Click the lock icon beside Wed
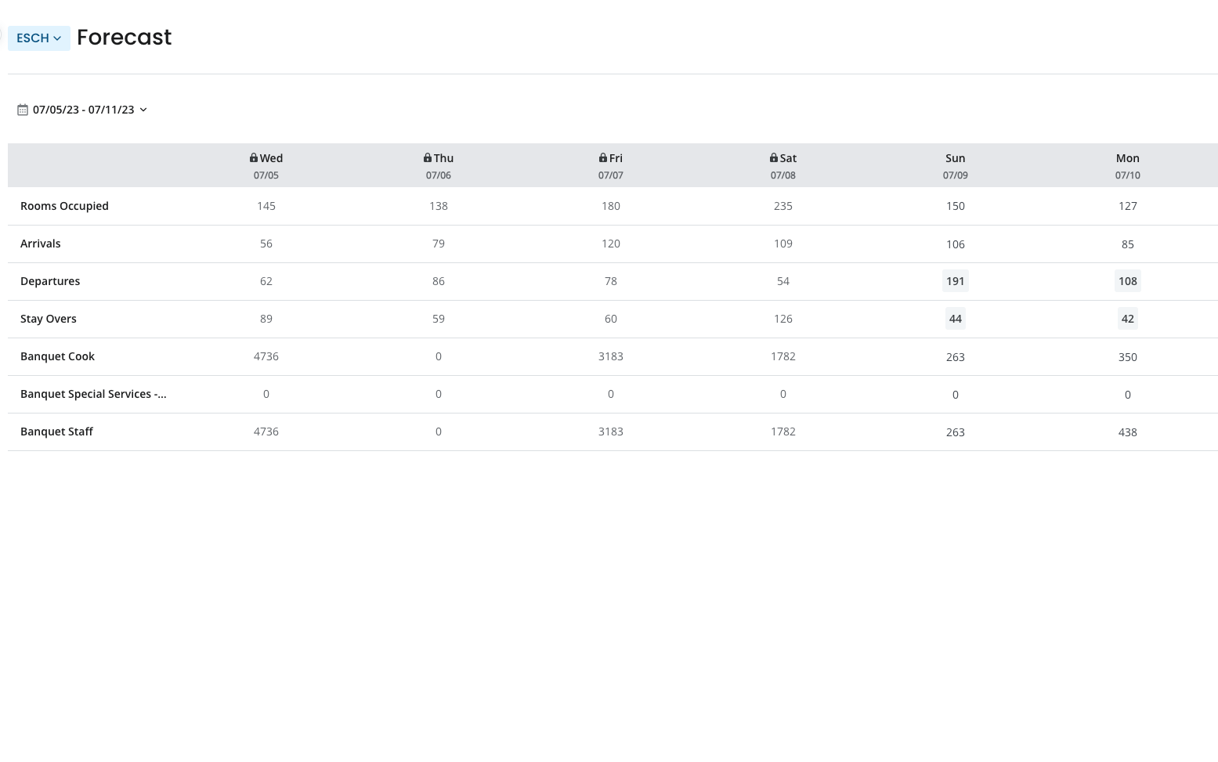This screenshot has width=1218, height=762. pos(254,157)
